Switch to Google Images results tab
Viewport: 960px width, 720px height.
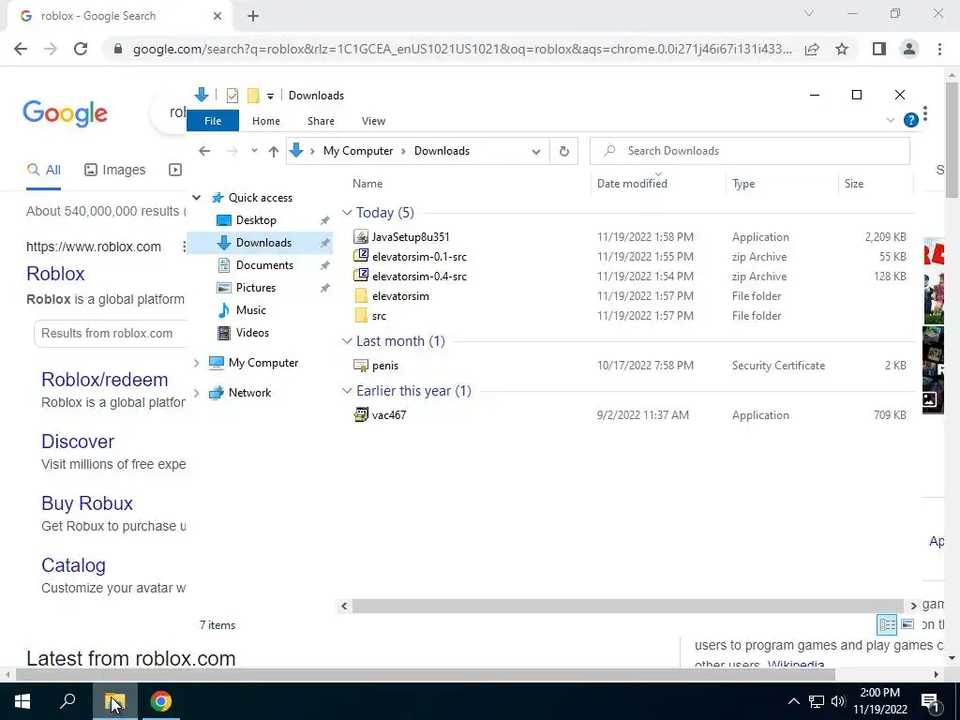[115, 171]
